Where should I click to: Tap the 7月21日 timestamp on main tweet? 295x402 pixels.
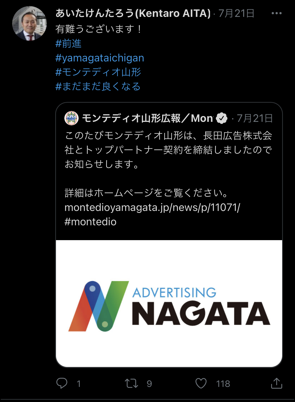(236, 13)
